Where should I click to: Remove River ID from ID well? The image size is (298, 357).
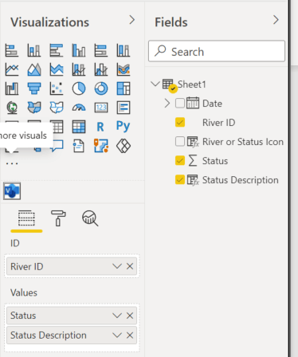coord(130,266)
